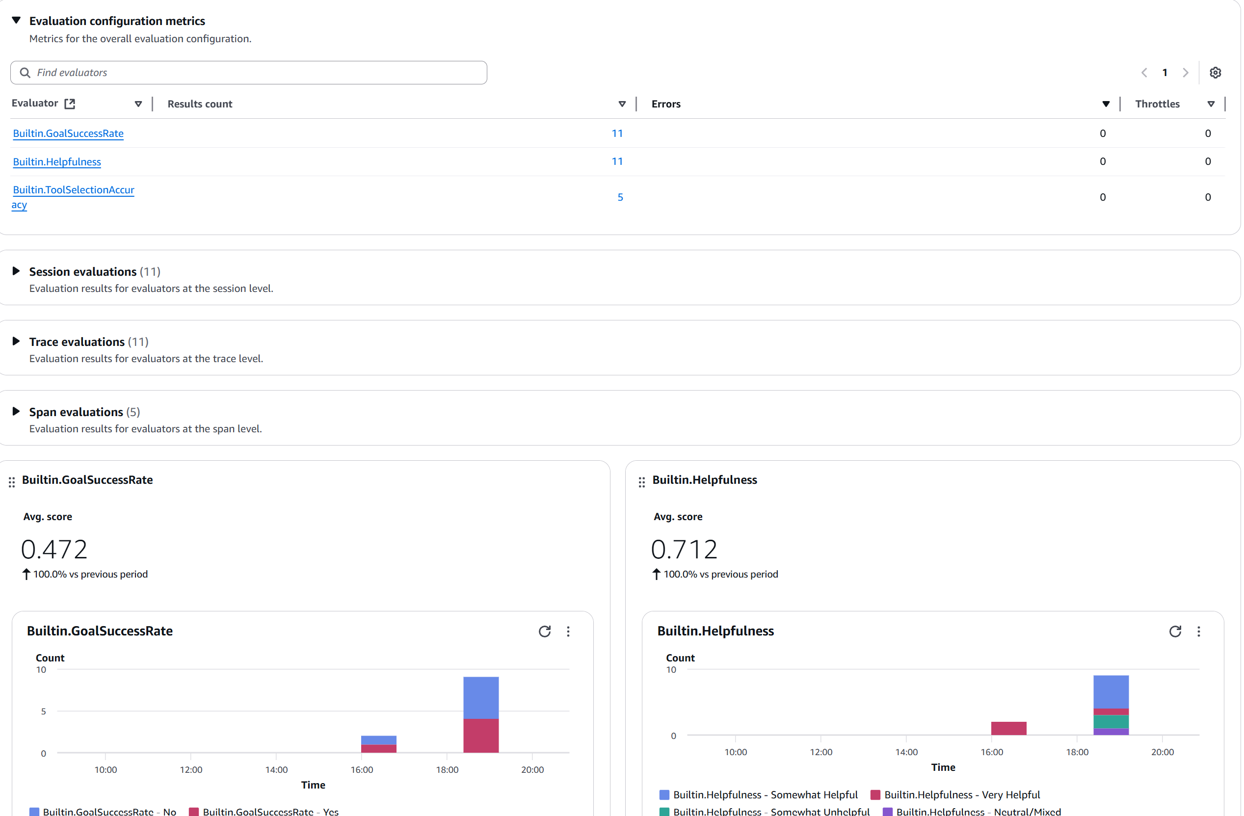
Task: Open the Evaluator column filter dropdown
Action: click(138, 104)
